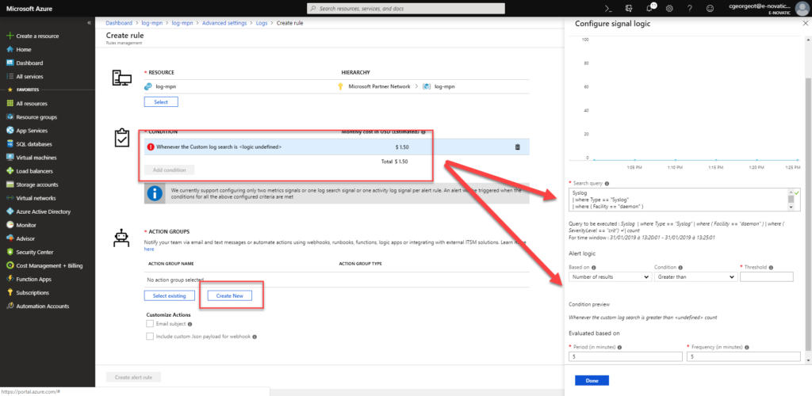Click the Period in minutes field
This screenshot has height=396, width=812.
click(x=625, y=356)
